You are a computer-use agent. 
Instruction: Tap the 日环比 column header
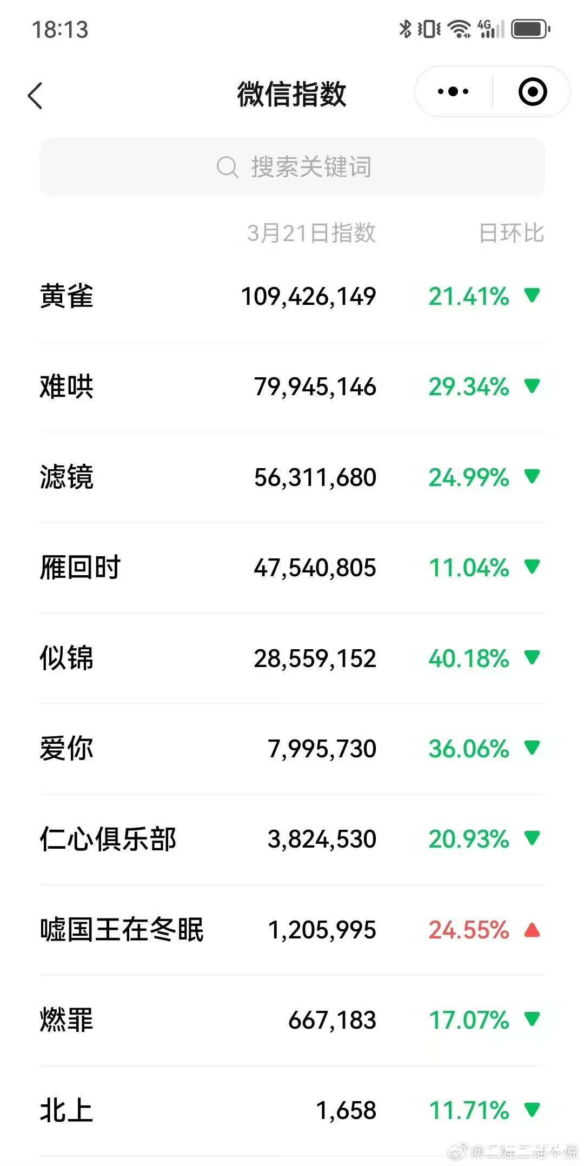pyautogui.click(x=511, y=233)
